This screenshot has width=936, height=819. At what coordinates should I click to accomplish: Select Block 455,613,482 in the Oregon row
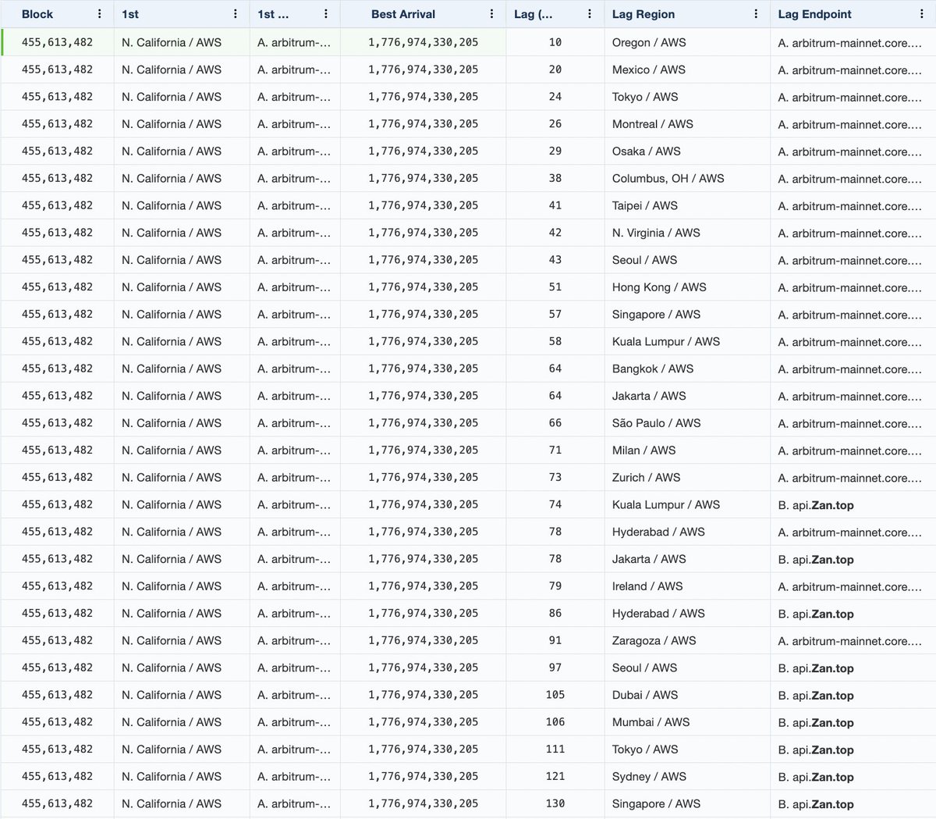57,42
